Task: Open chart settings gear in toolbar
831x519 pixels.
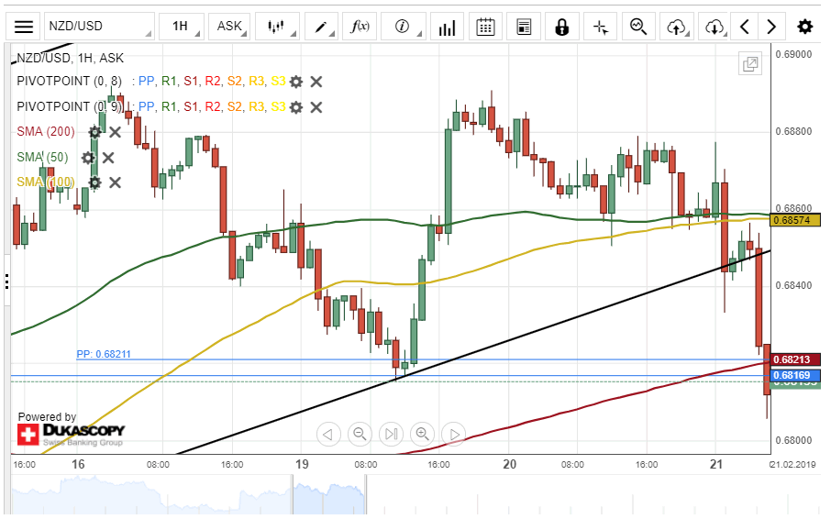Action: coord(804,26)
